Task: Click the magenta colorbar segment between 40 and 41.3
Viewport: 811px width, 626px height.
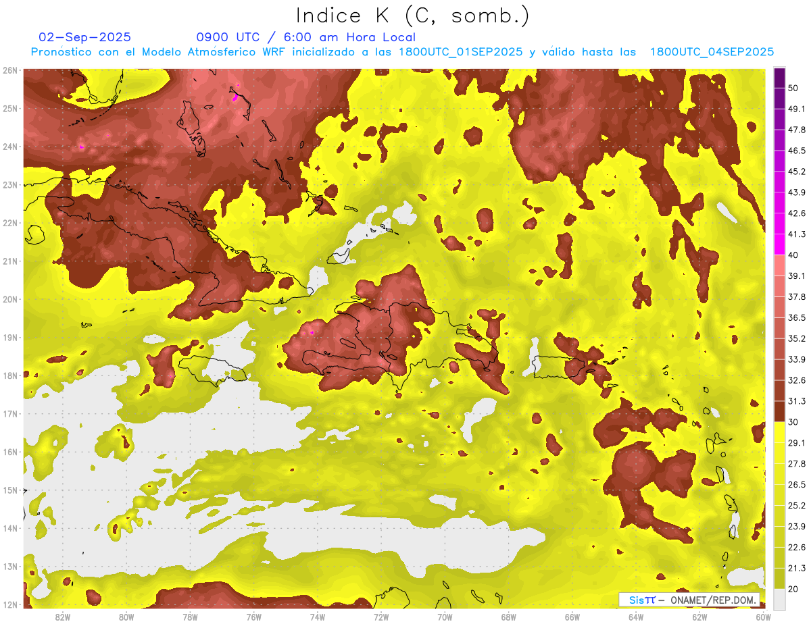Action: click(x=779, y=244)
